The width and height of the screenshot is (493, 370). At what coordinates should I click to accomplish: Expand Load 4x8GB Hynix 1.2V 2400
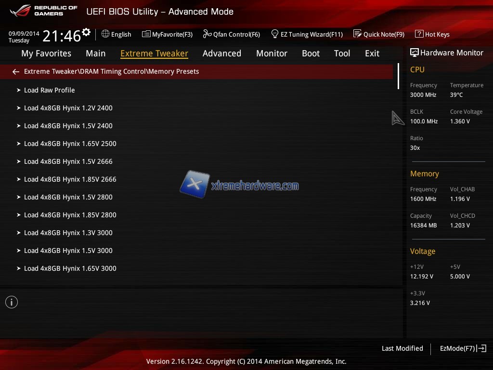click(68, 108)
